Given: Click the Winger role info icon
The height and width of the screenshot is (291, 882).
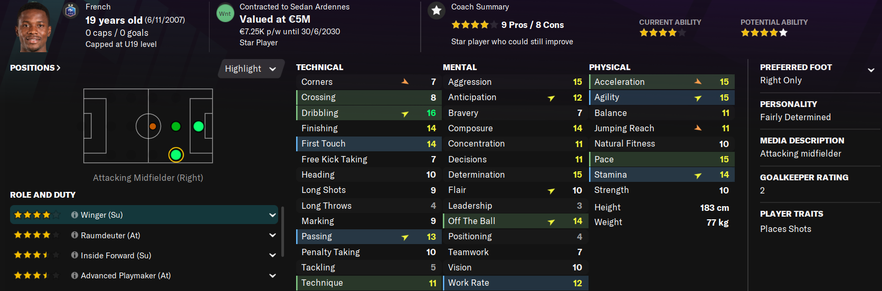Looking at the screenshot, I should pyautogui.click(x=75, y=215).
